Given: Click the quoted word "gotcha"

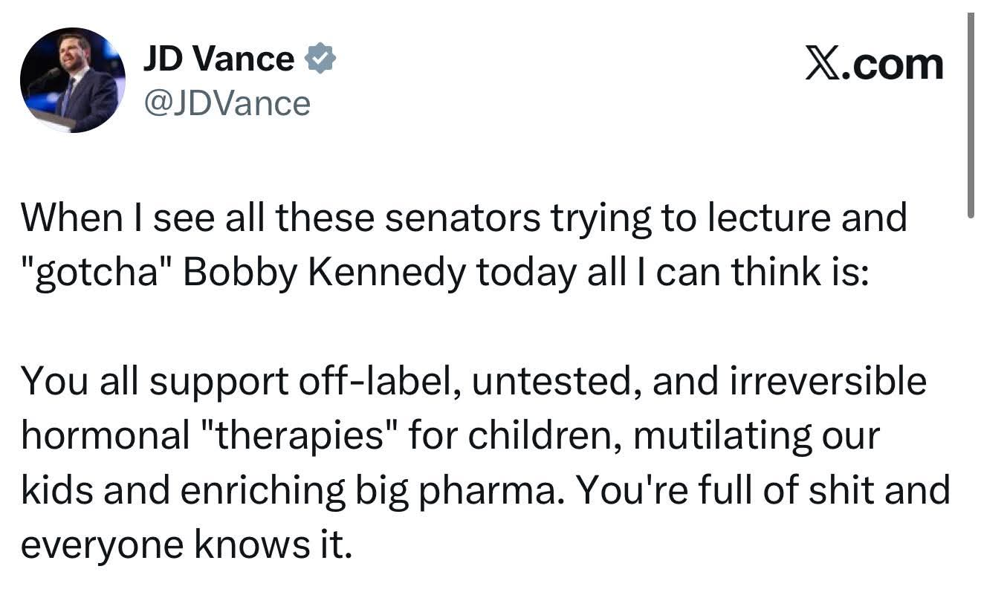Looking at the screenshot, I should click(96, 274).
